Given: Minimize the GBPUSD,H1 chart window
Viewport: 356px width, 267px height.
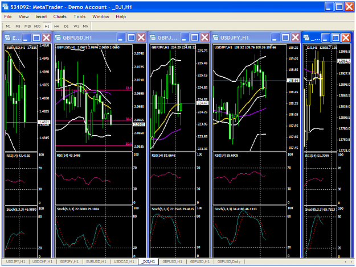Looking at the screenshot, I should (x=121, y=37).
